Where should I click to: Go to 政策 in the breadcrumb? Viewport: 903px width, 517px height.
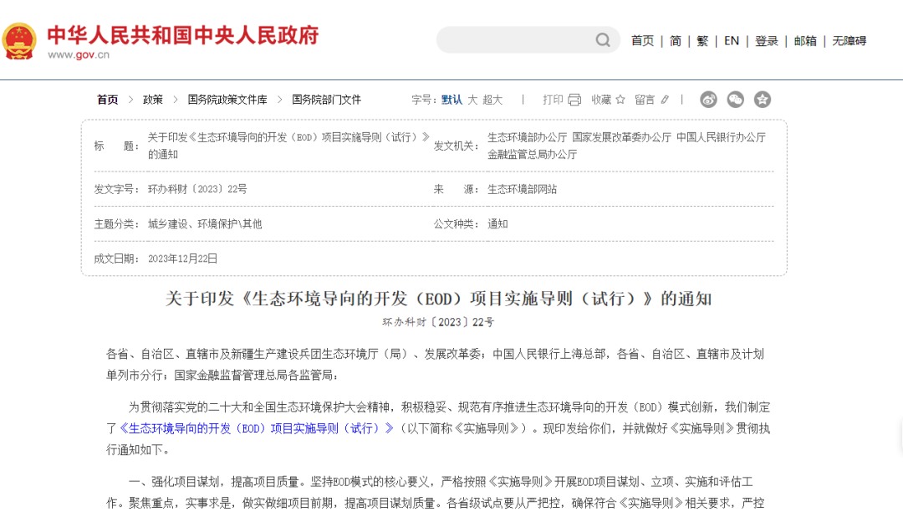(153, 100)
